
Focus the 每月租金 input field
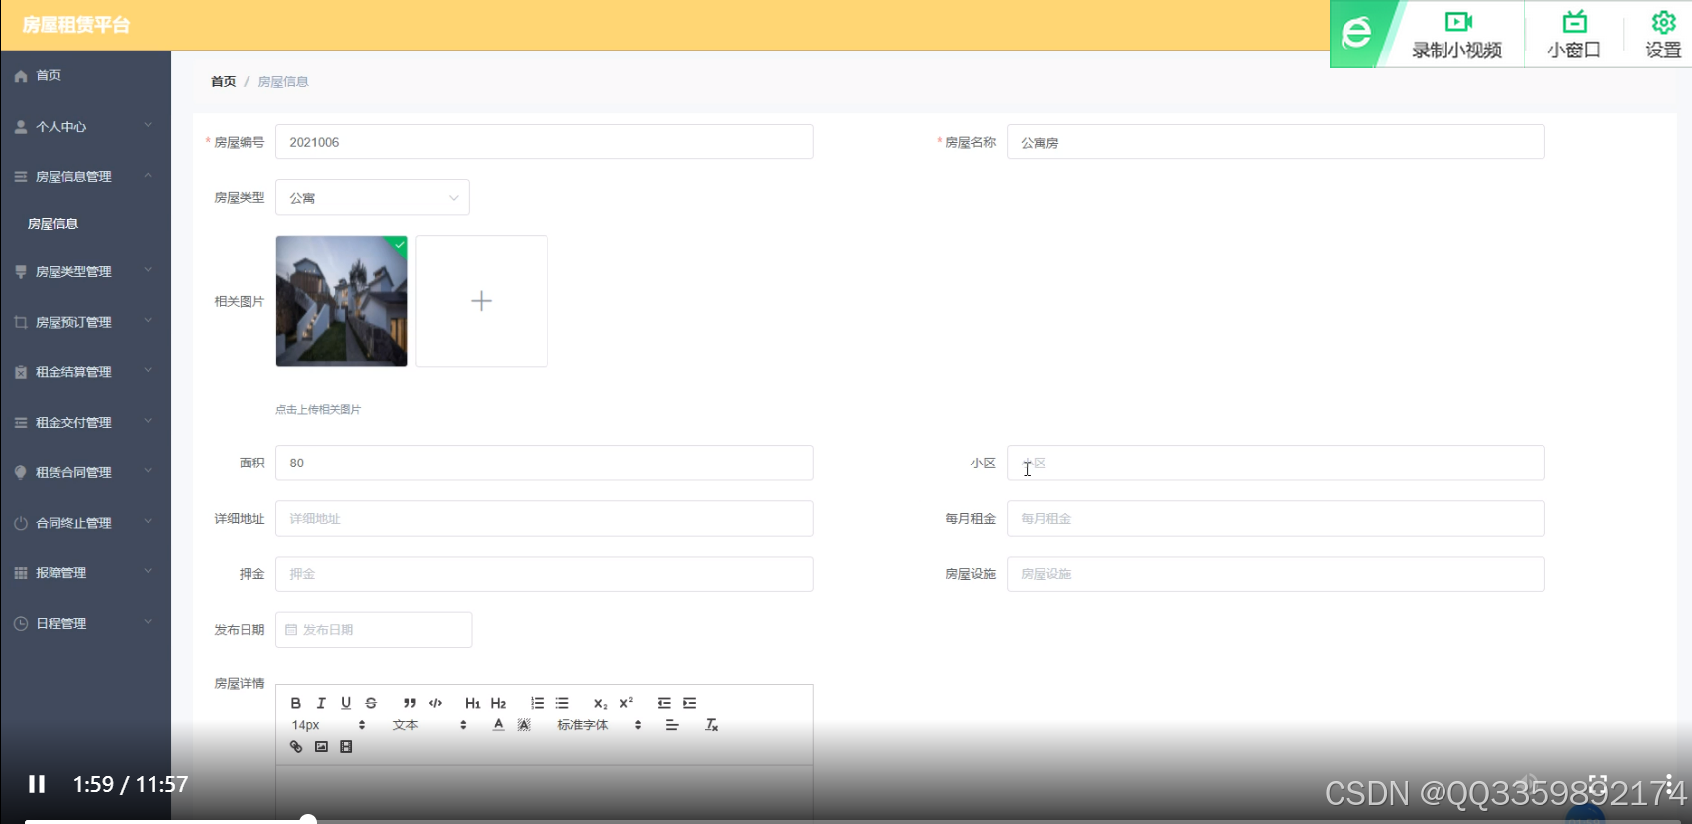1275,518
